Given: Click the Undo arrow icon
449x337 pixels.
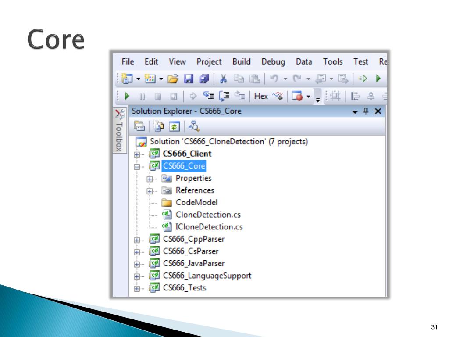Looking at the screenshot, I should (274, 78).
